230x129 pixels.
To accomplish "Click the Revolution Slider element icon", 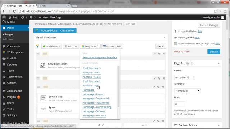I will 42,65.
